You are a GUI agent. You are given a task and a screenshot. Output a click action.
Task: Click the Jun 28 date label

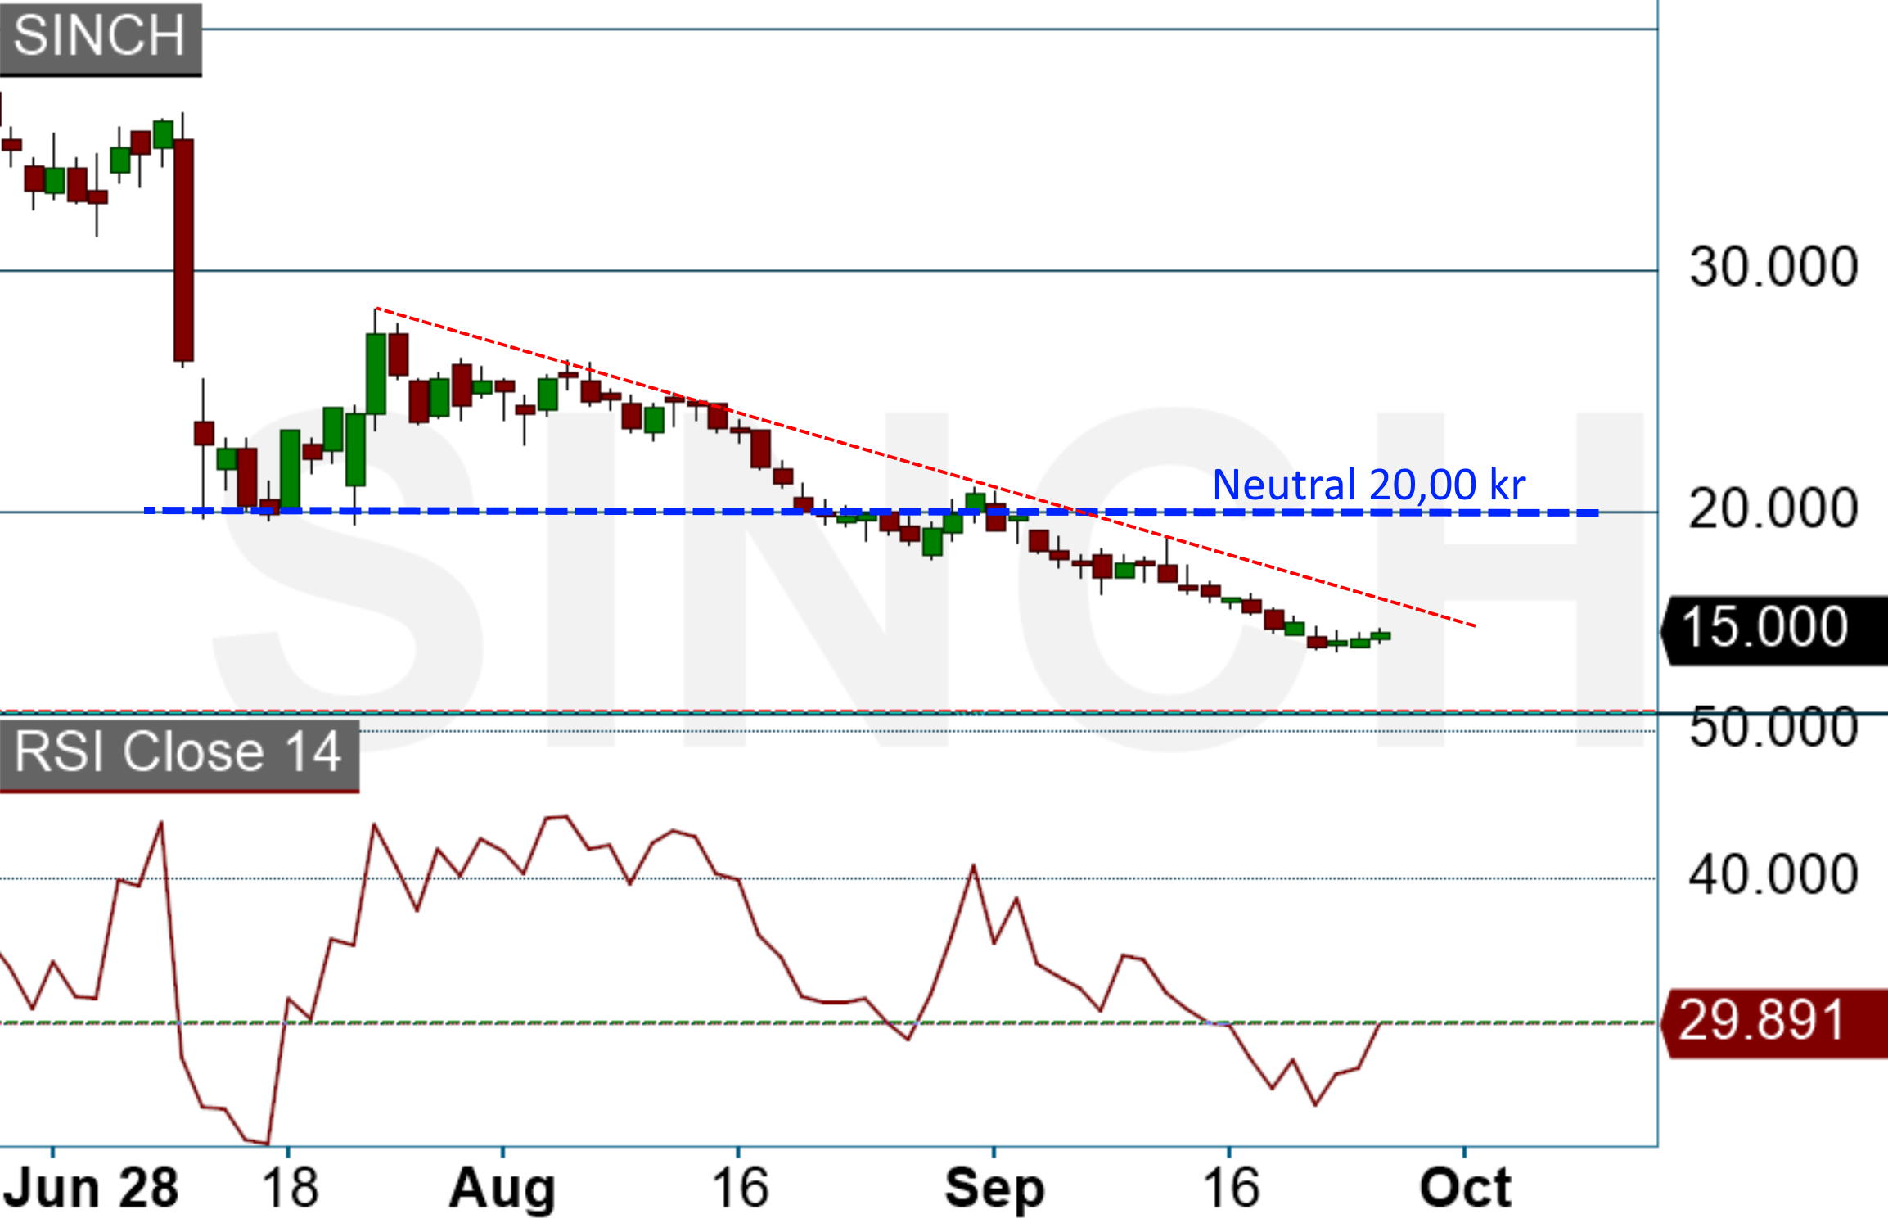coord(90,1188)
